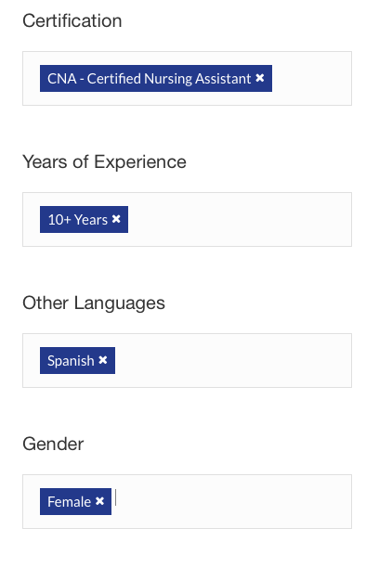Click blank page area below the Gender box

click(187, 555)
